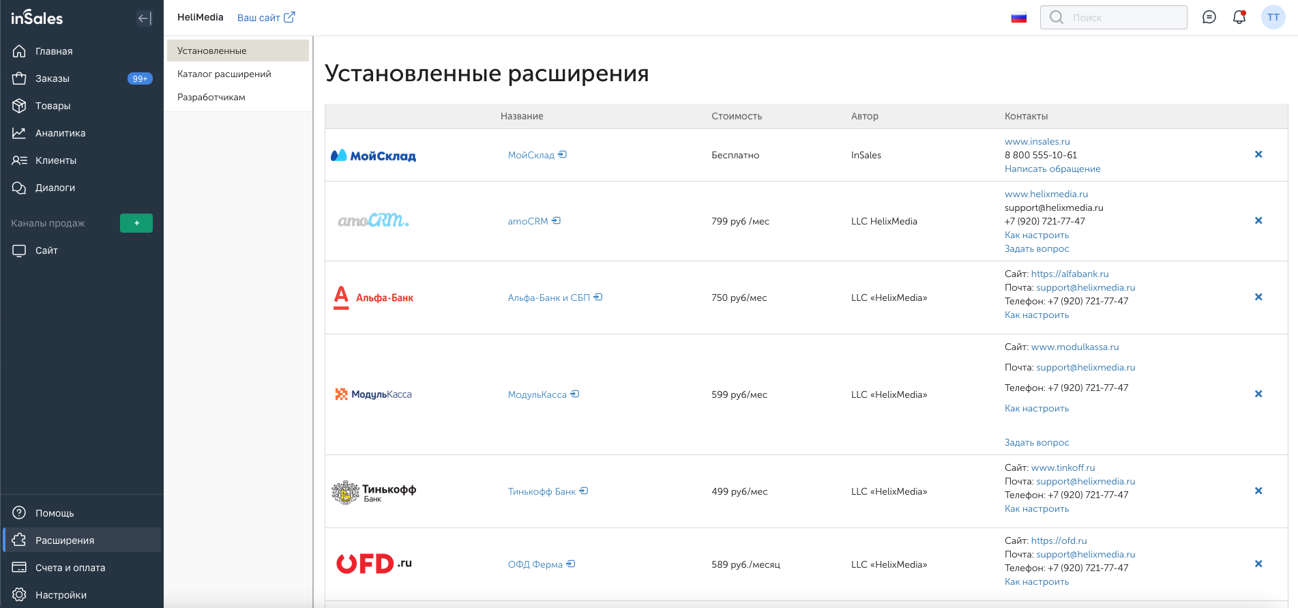This screenshot has width=1298, height=608.
Task: Open the Помощь question mark icon
Action: coord(19,513)
